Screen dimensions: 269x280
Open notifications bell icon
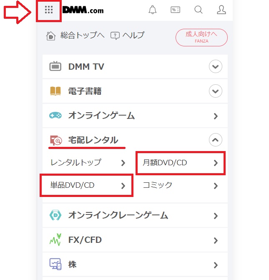click(x=153, y=10)
